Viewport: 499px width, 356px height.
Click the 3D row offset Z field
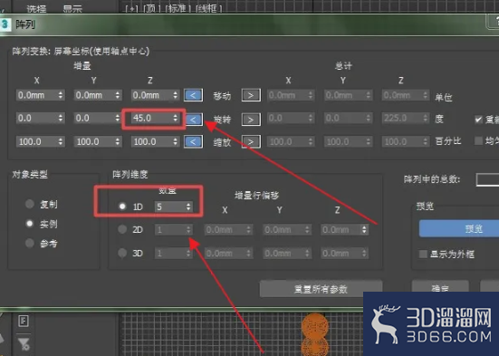[x=345, y=254]
